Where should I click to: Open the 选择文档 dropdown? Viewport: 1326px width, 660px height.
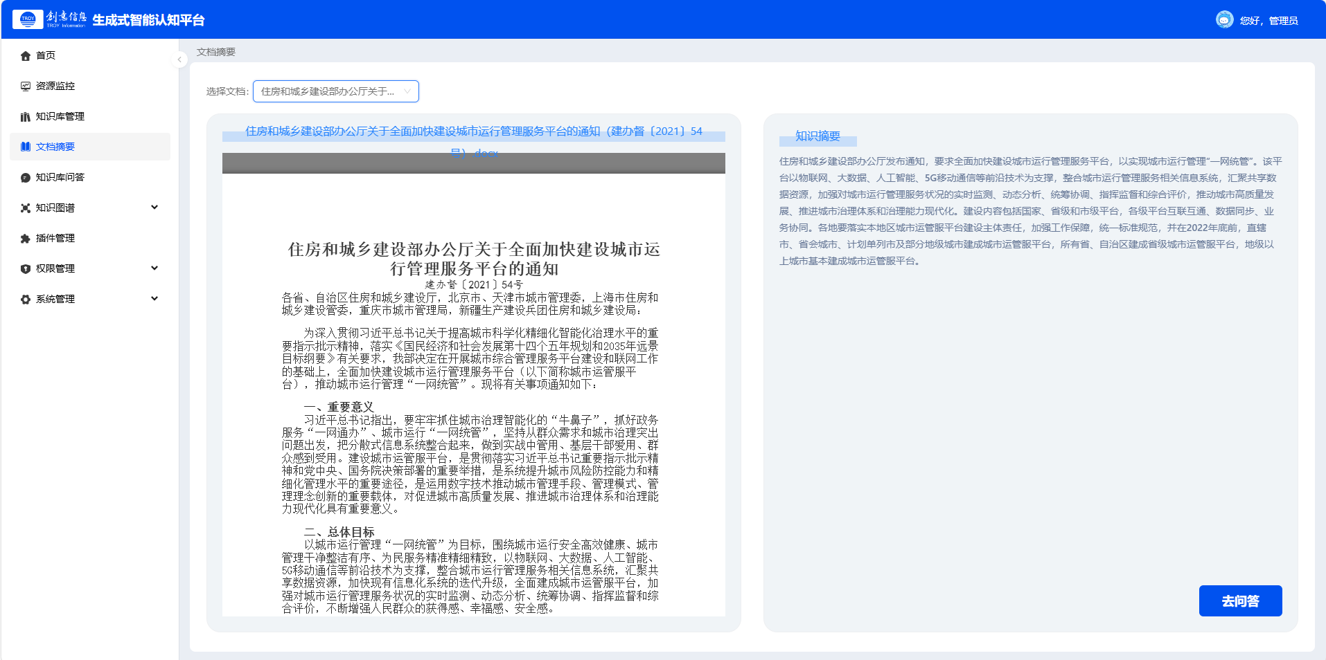[x=336, y=91]
